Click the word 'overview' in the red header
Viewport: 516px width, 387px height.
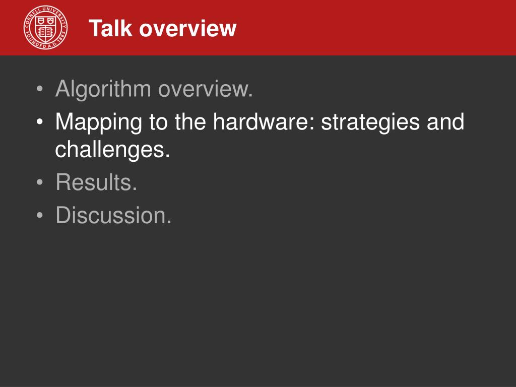click(x=188, y=29)
